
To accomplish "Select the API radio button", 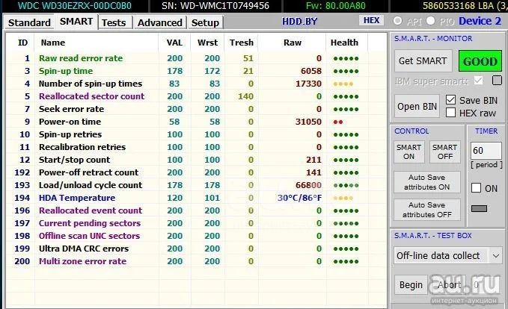I will (x=397, y=21).
